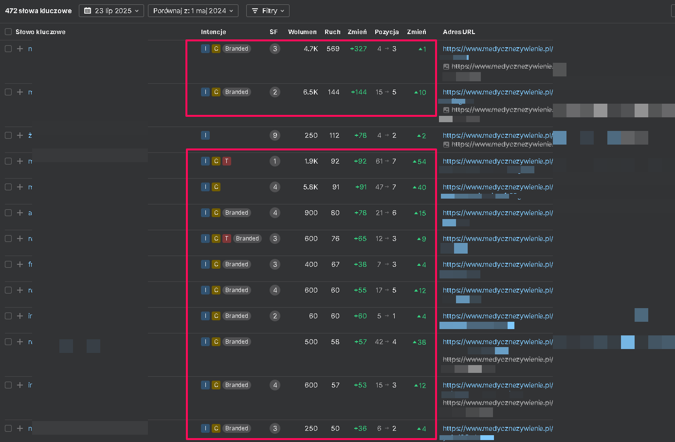Sort by the Ruch column header
This screenshot has height=442, width=675.
click(332, 32)
